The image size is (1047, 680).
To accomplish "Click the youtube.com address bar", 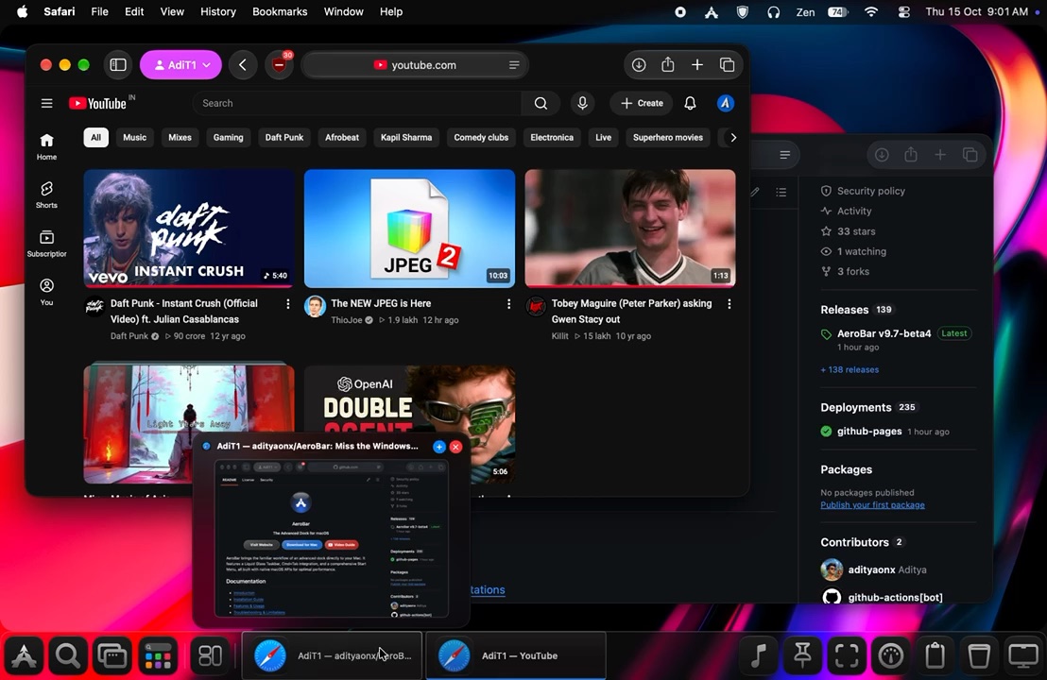I will tap(415, 65).
